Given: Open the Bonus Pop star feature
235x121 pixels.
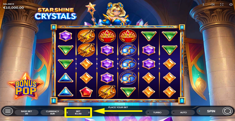Looking at the screenshot, I should coord(26,86).
